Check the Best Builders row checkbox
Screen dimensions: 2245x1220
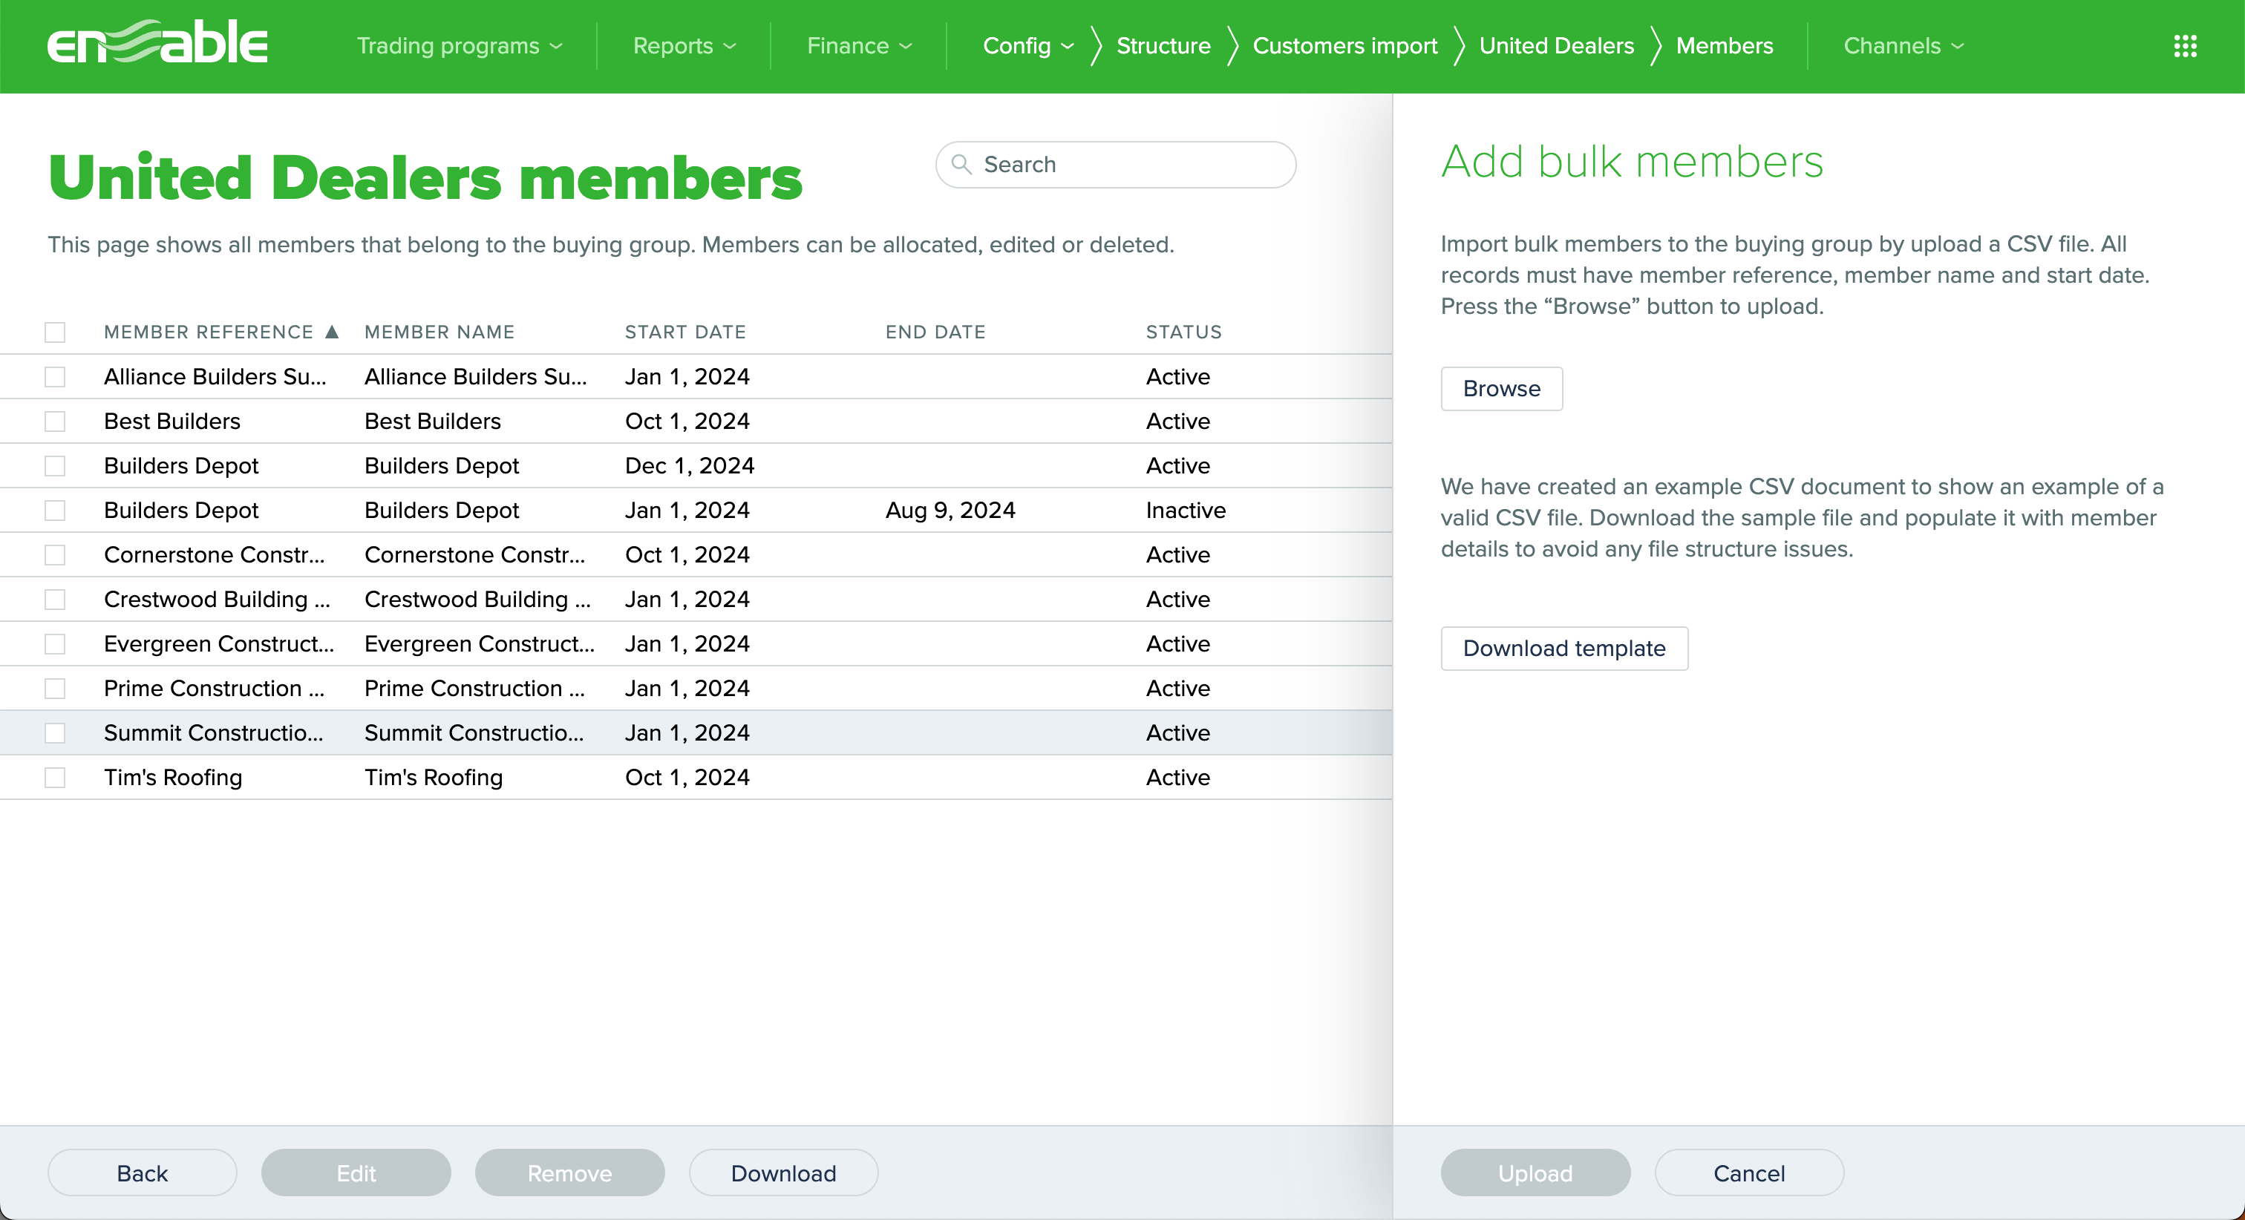(55, 421)
